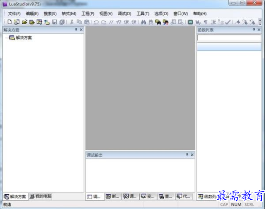This screenshot has height=209, width=268.
Task: Click the Find binoculars icon
Action: [x=143, y=22]
